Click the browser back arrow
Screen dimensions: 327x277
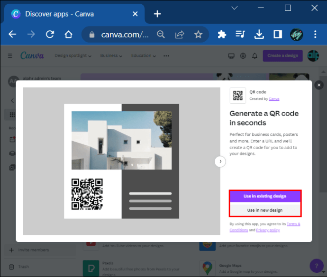(x=12, y=34)
